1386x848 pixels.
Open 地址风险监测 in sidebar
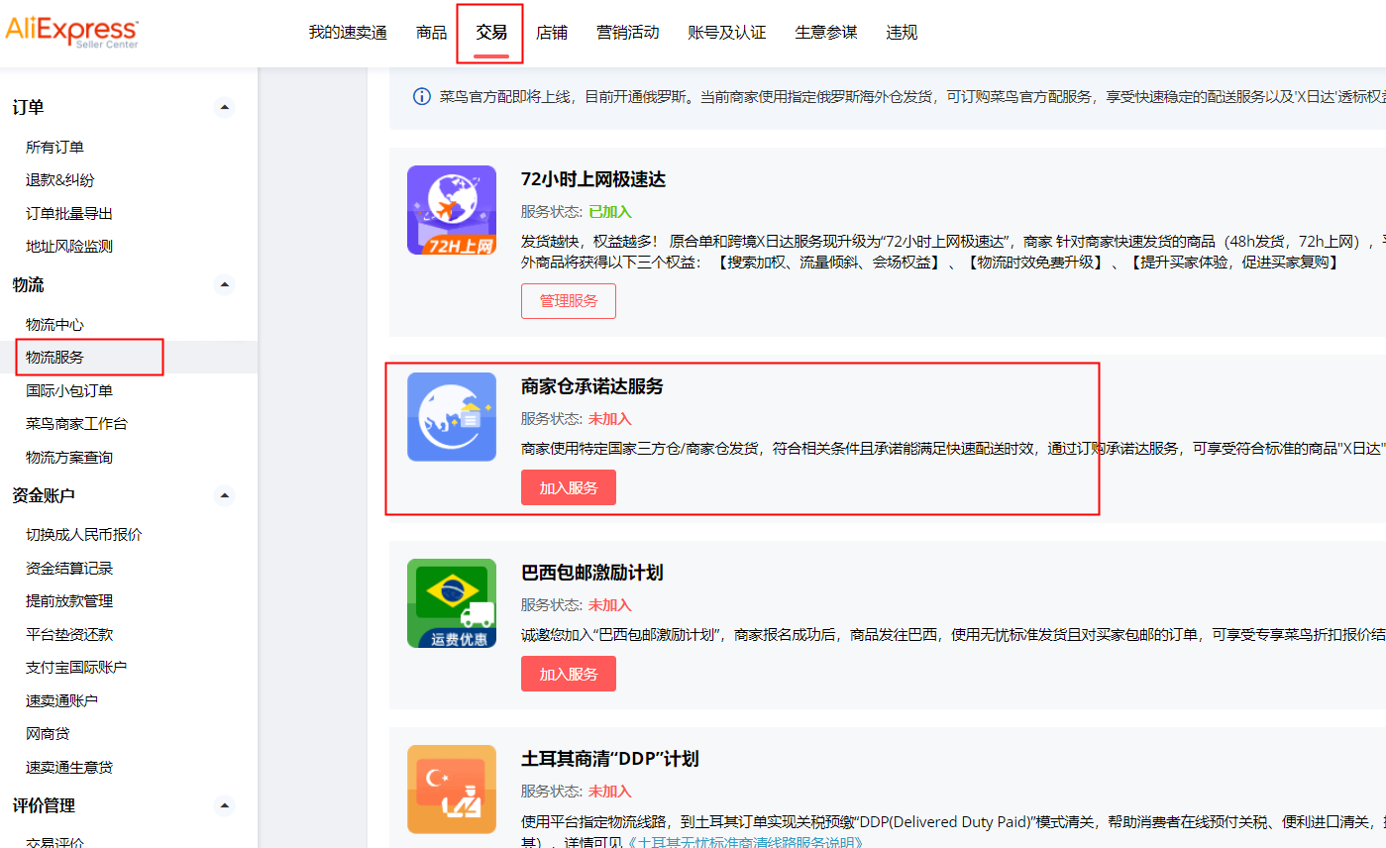click(69, 247)
